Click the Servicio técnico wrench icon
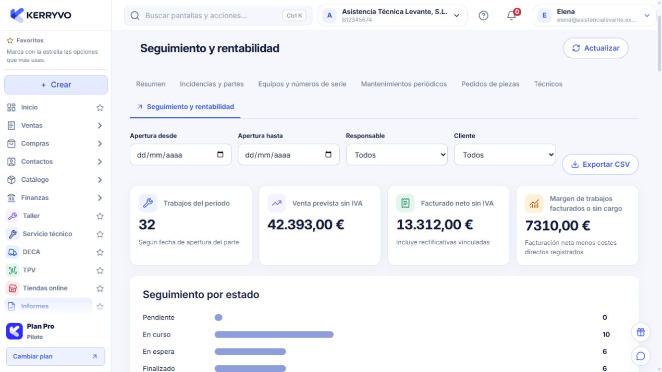This screenshot has width=662, height=372. pyautogui.click(x=12, y=234)
